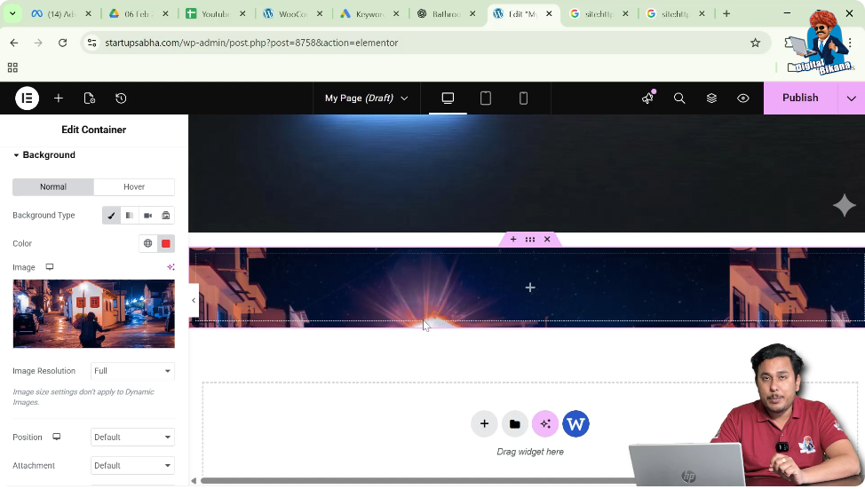Click the responsive icon beside Position
Viewport: 865px width, 489px height.
click(56, 438)
